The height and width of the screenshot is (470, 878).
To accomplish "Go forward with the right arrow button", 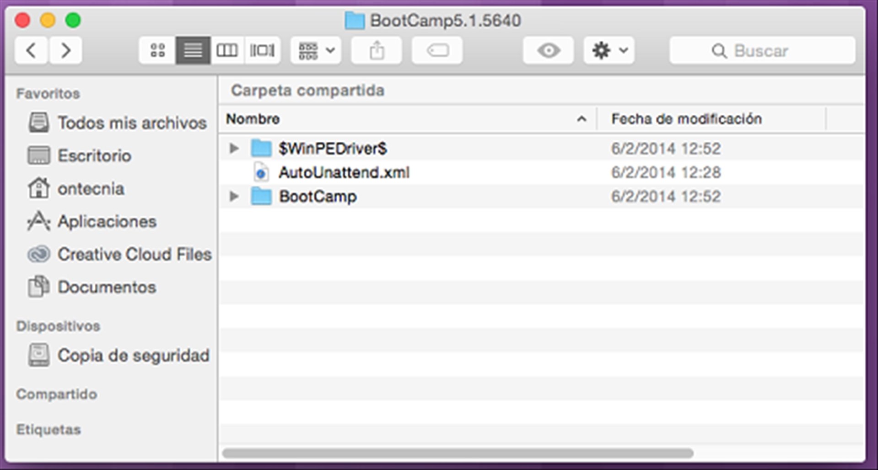I will [x=65, y=50].
